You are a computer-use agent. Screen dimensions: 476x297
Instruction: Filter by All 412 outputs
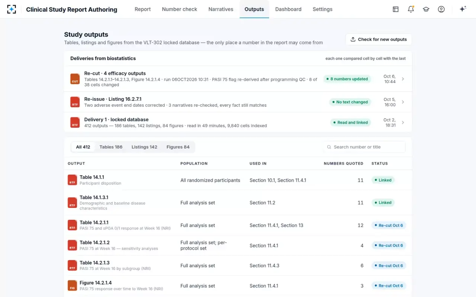[83, 147]
